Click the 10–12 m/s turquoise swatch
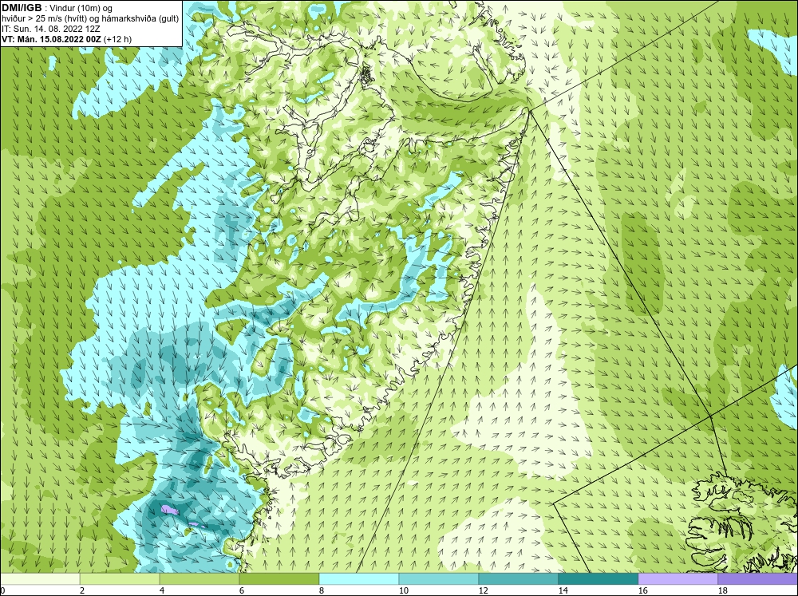Viewport: 798px width, 596px height. point(439,578)
